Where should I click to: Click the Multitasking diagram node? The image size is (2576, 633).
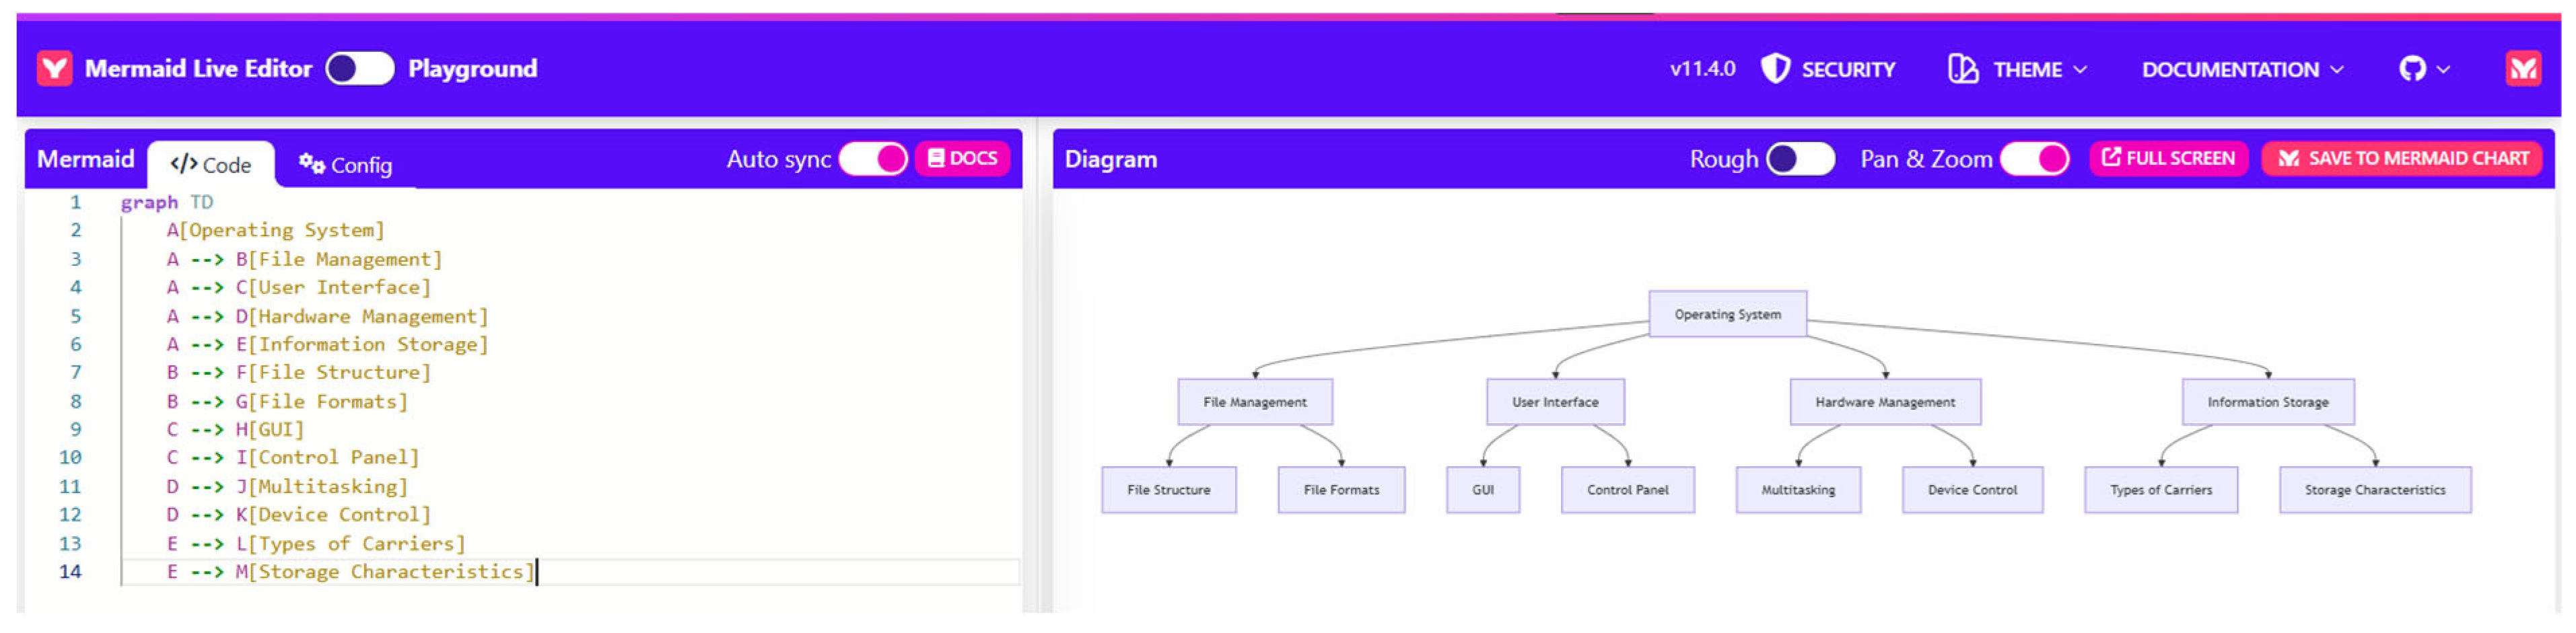1798,490
